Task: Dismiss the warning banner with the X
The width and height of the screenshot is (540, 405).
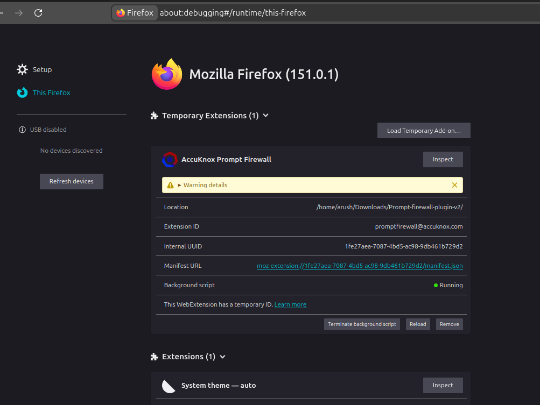Action: pos(454,185)
